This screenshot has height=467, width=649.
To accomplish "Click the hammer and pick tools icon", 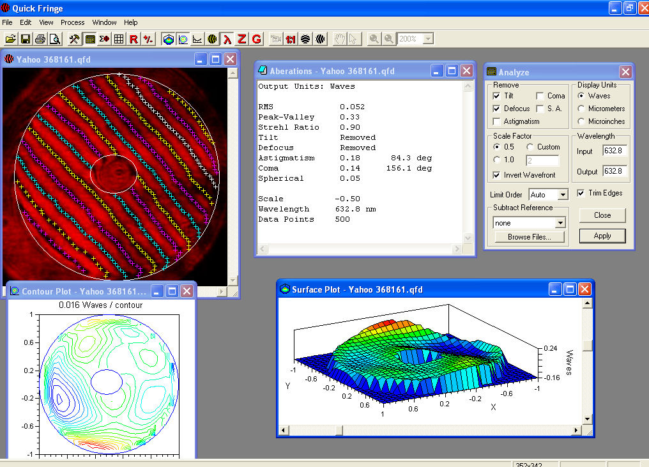I will coord(74,39).
